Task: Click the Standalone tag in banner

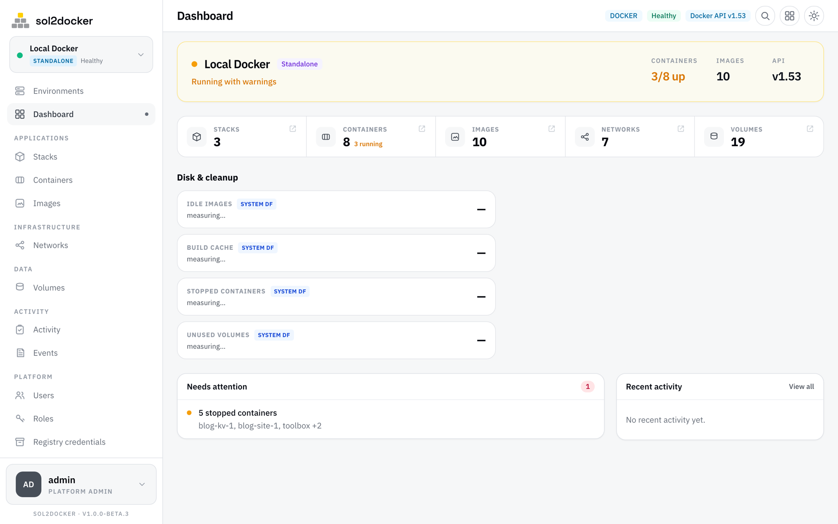Action: pos(300,64)
